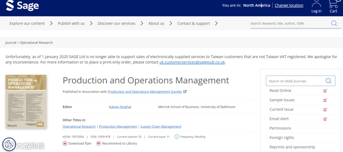343x152 pixels.
Task: Click the journal cover thumbnail
Action: (26, 102)
